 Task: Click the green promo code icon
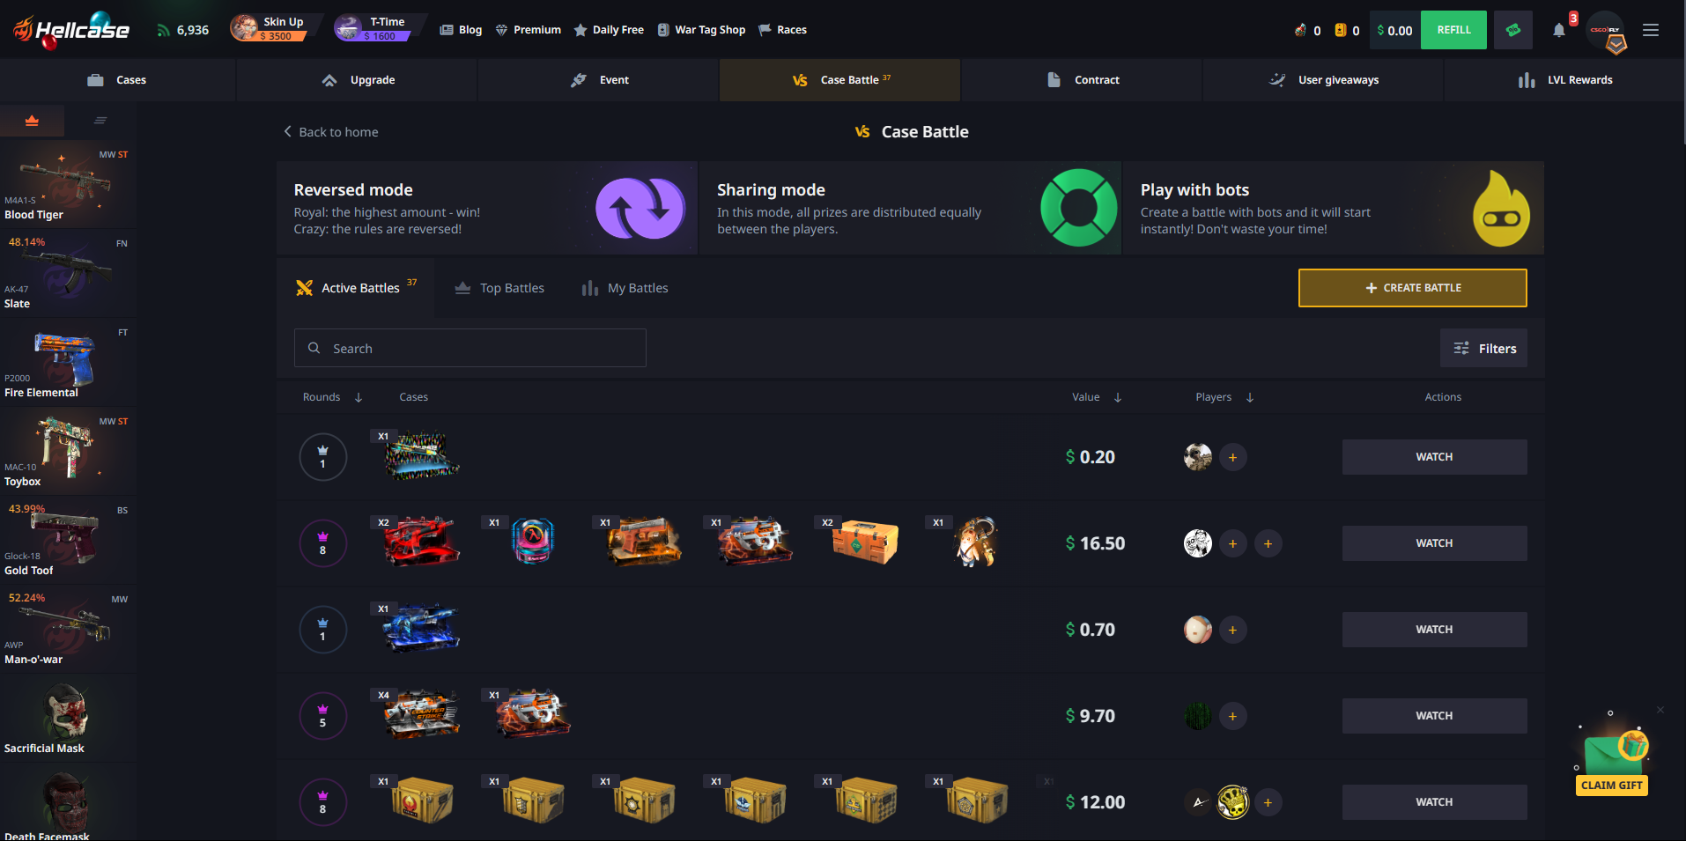[x=1513, y=30]
